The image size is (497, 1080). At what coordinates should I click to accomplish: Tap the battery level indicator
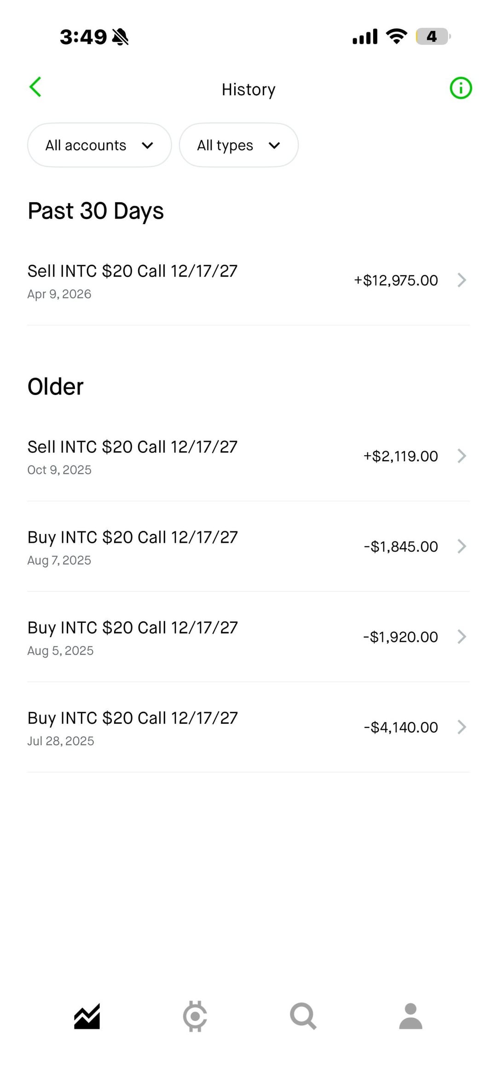coord(432,36)
